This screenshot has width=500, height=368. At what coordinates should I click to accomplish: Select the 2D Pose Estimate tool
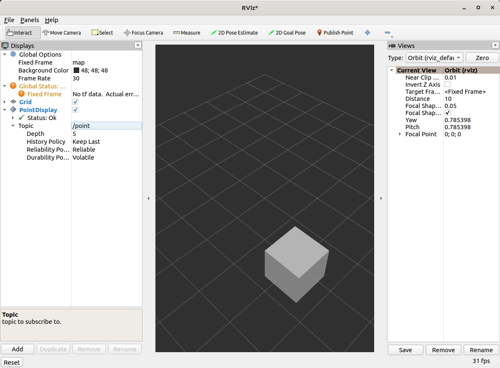[x=234, y=33]
